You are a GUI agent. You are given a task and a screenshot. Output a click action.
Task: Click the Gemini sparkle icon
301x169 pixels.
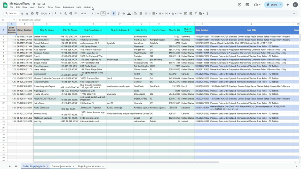(288, 5)
